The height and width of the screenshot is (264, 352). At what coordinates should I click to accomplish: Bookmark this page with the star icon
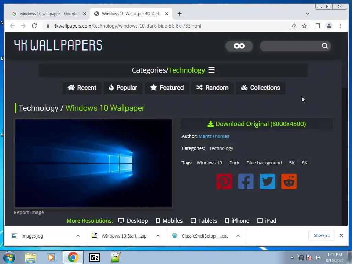304,26
